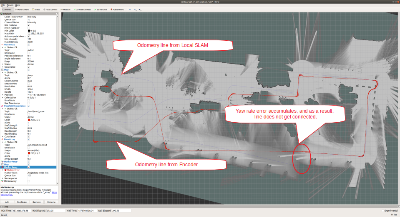Click the PoseArray display icon
Image resolution: width=400 pixels, height=217 pixels.
[x=3, y=139]
